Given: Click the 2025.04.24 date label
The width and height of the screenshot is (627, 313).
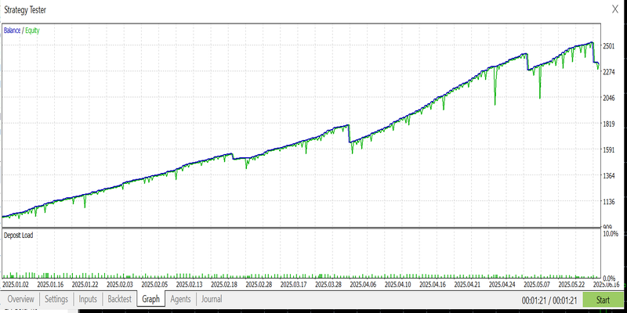Looking at the screenshot, I should click(502, 285).
